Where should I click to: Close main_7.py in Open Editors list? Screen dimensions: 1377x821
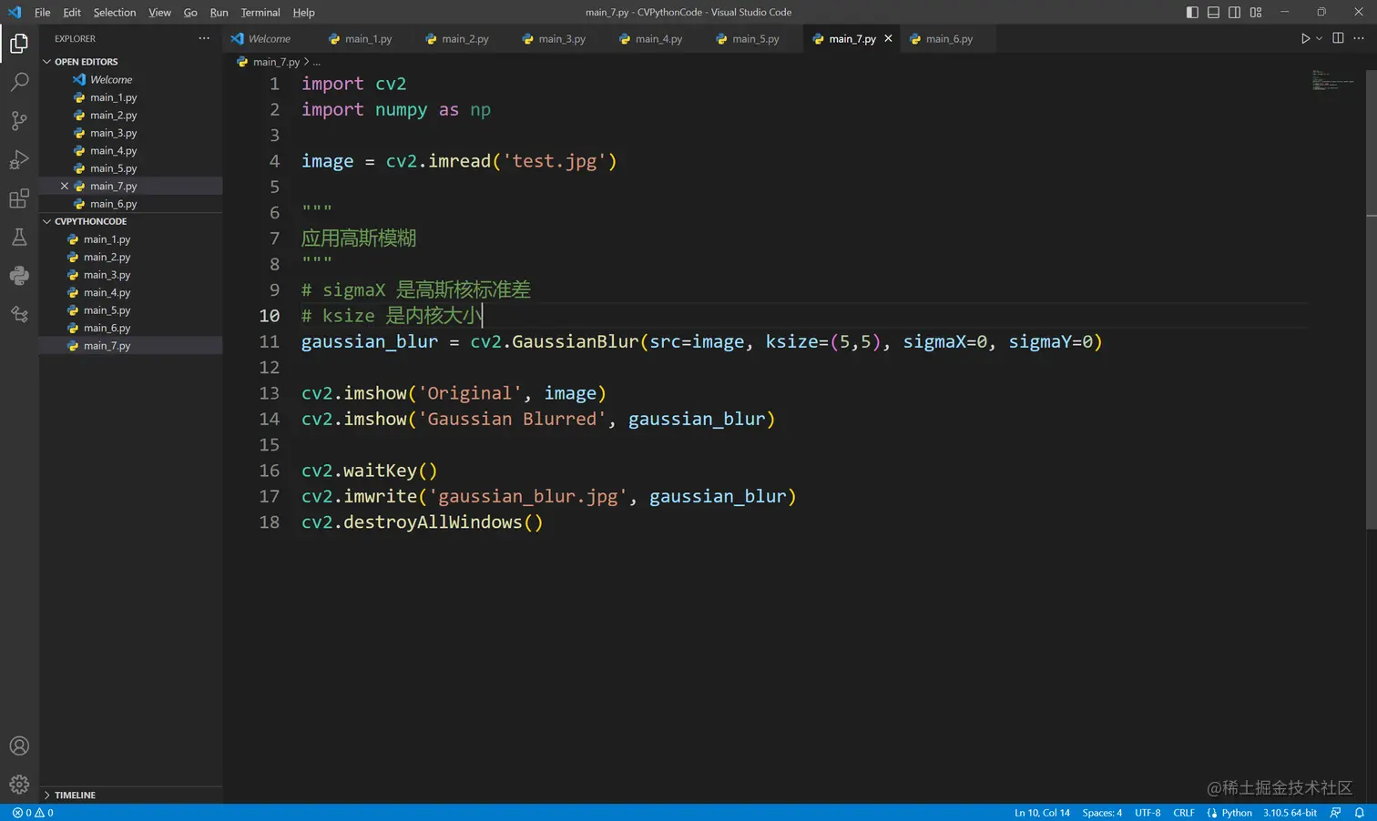pyautogui.click(x=65, y=186)
